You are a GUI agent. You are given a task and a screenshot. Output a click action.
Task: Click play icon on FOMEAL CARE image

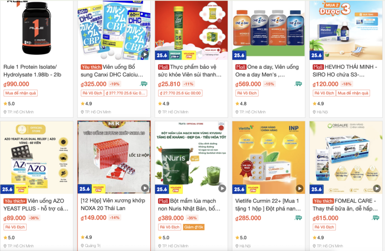pos(377,189)
